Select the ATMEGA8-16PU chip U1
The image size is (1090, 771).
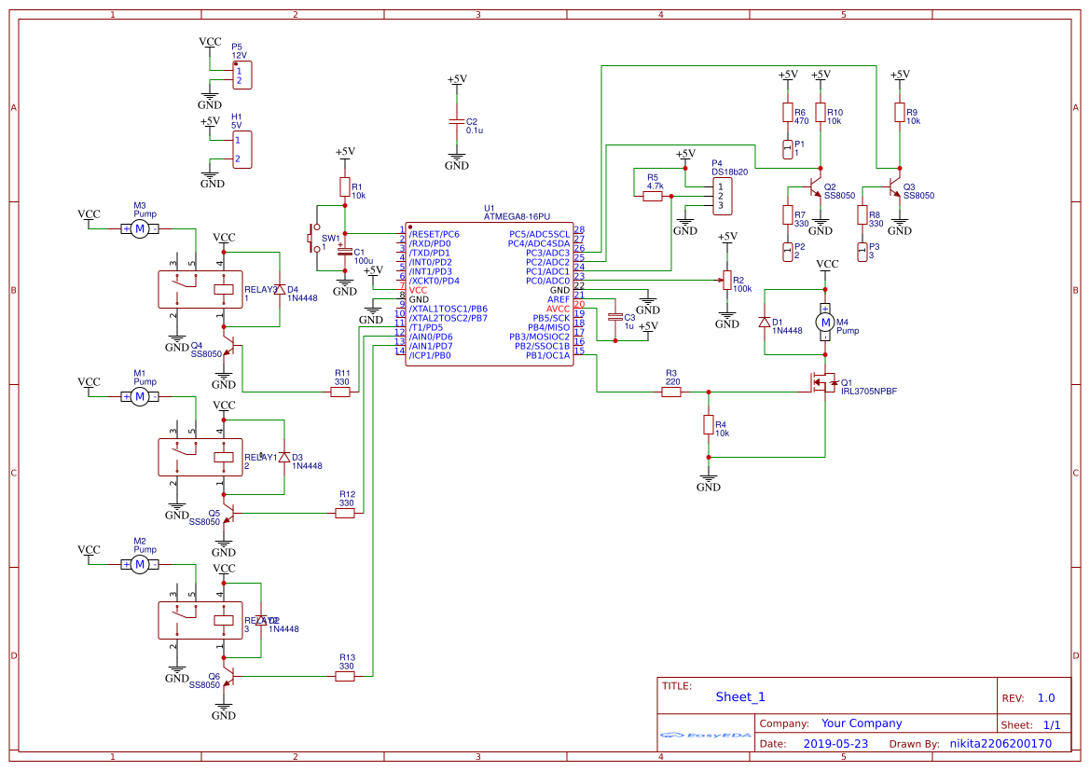pyautogui.click(x=490, y=294)
